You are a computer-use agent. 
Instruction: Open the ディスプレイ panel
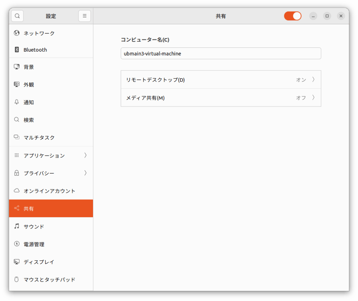51,262
